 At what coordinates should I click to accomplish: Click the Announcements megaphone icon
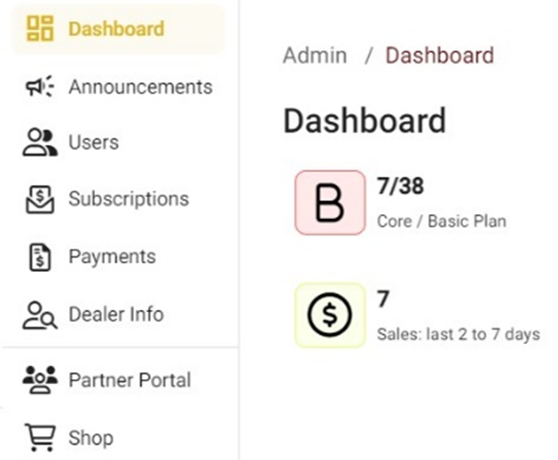(x=40, y=86)
